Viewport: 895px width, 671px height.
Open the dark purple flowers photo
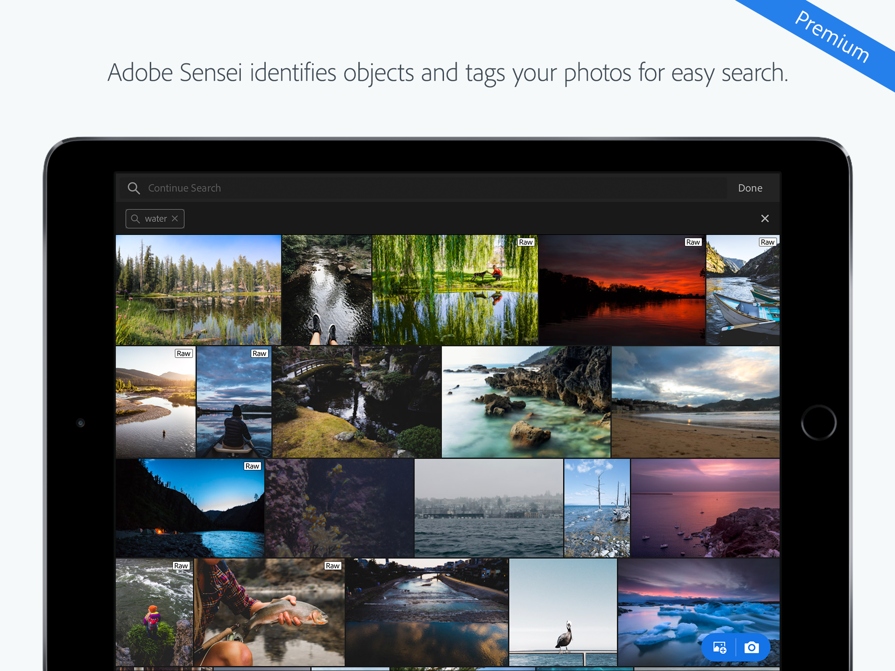pos(340,508)
